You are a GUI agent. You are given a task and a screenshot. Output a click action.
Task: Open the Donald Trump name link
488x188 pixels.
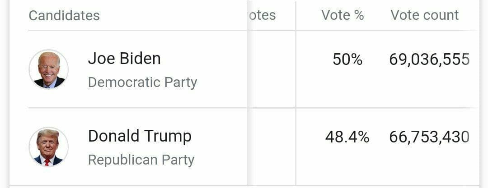pyautogui.click(x=140, y=136)
